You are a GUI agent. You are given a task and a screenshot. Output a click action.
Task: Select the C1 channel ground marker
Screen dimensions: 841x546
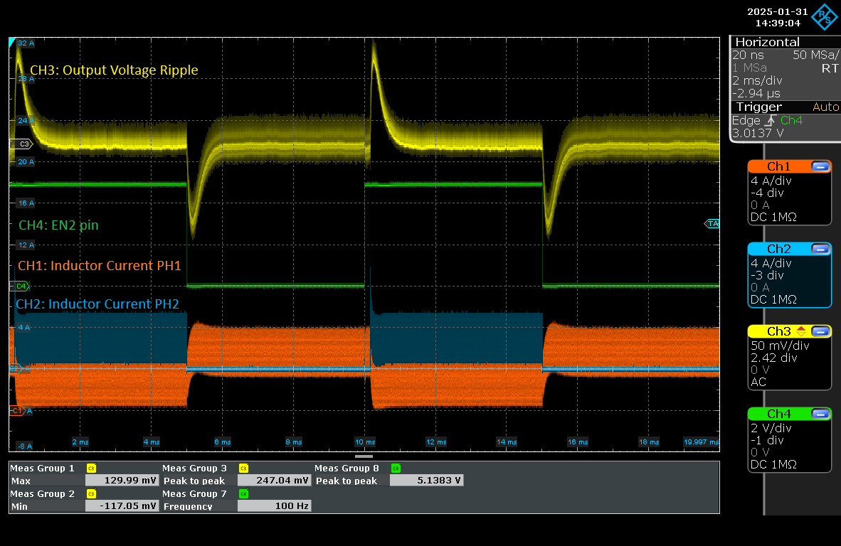click(x=17, y=411)
